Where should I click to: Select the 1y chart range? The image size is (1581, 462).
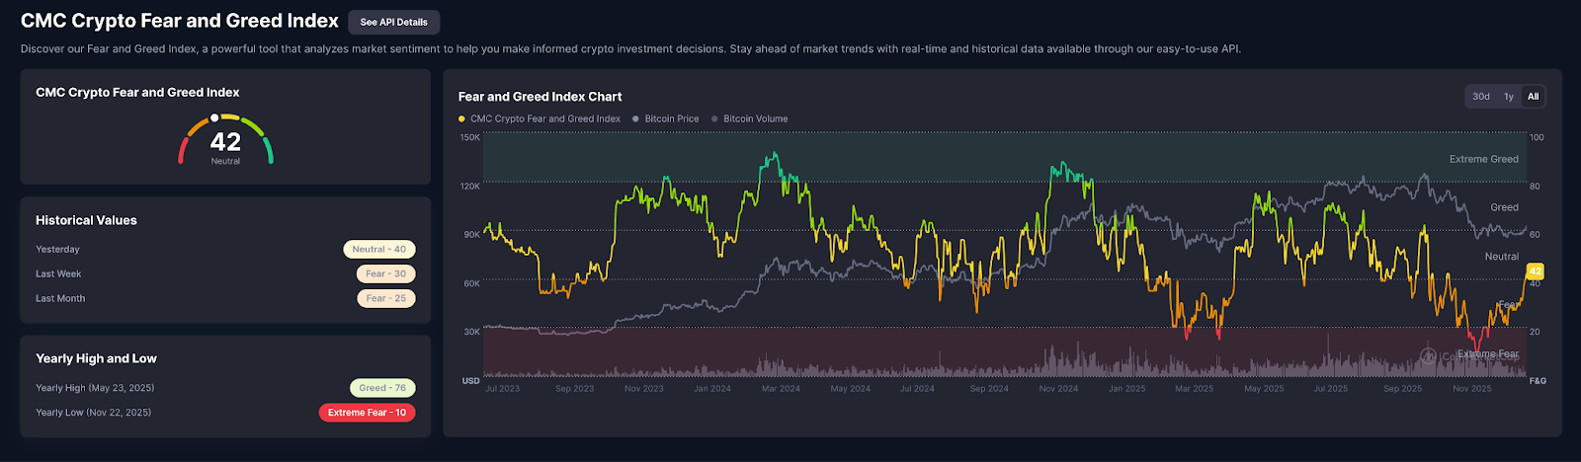1508,97
